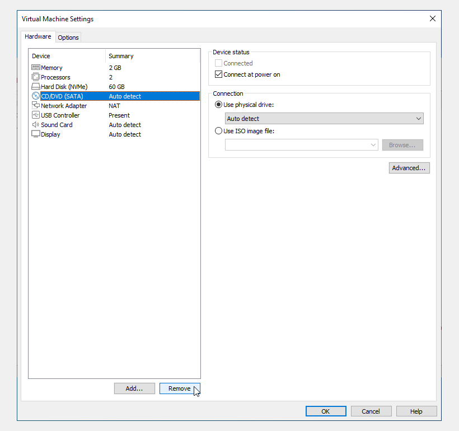Image resolution: width=459 pixels, height=431 pixels.
Task: Select the USB Controller row
Action: pyautogui.click(x=115, y=115)
